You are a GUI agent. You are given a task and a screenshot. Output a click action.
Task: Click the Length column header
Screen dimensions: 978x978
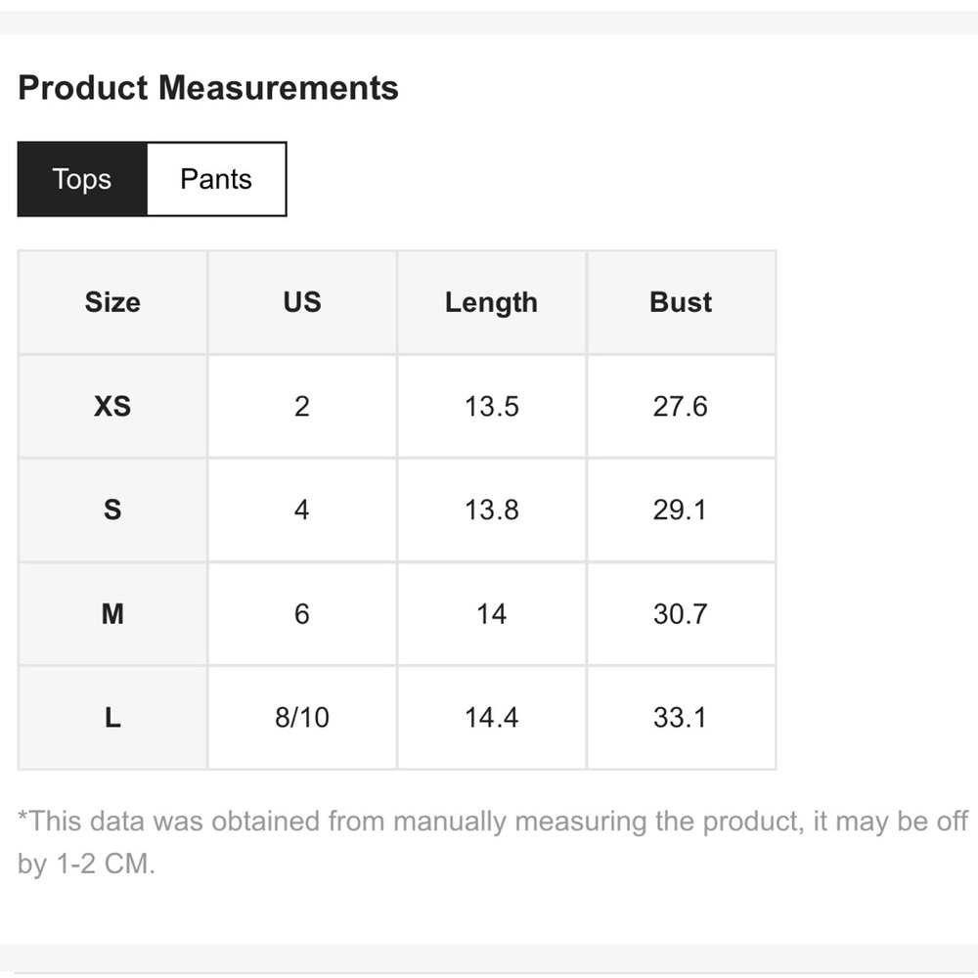point(492,302)
